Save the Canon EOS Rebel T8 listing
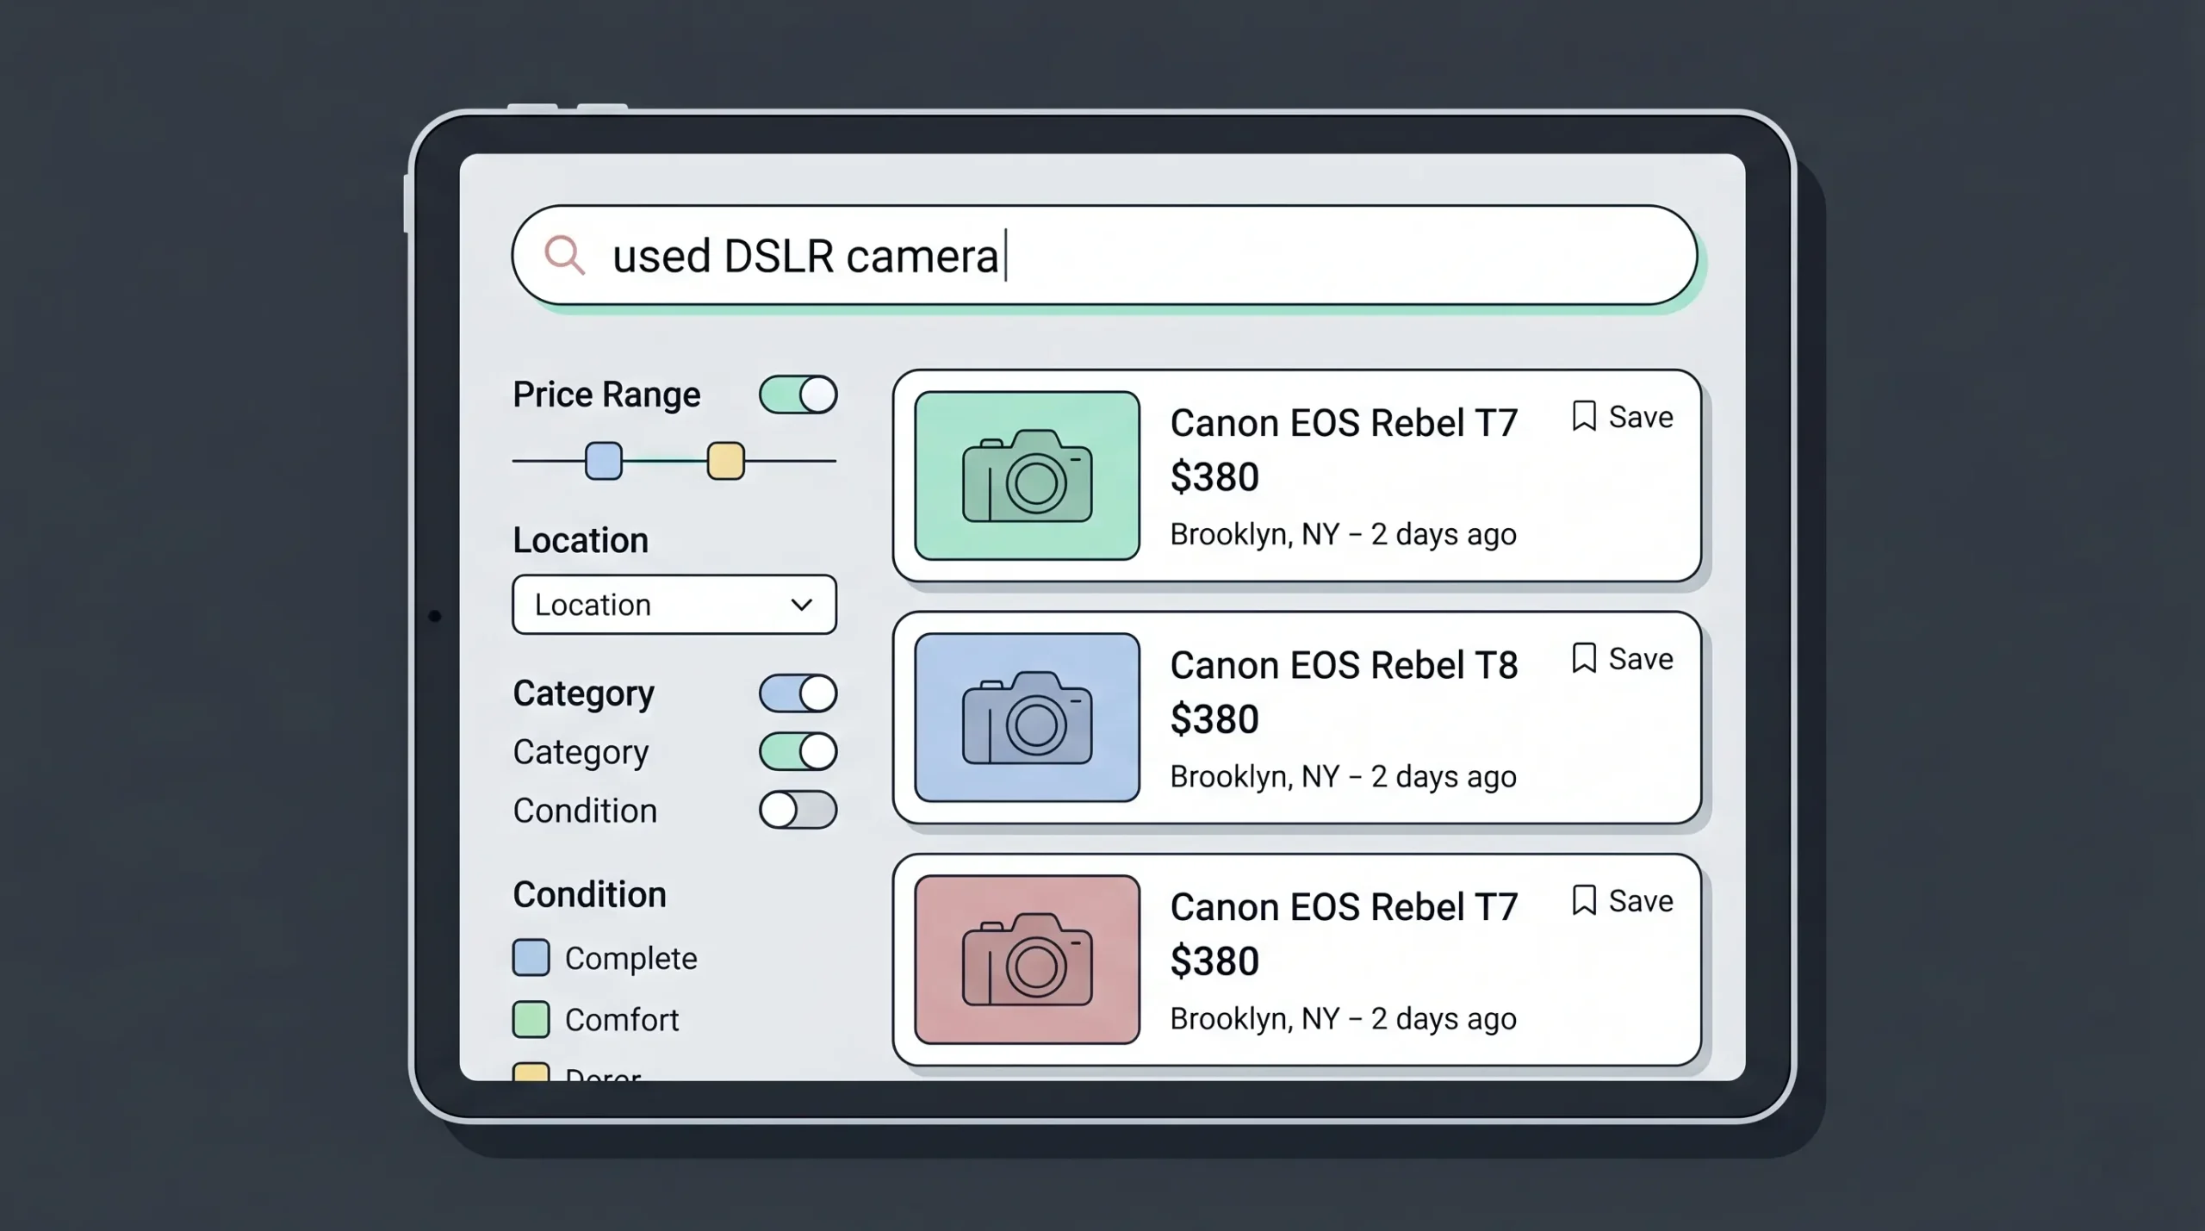 tap(1622, 659)
